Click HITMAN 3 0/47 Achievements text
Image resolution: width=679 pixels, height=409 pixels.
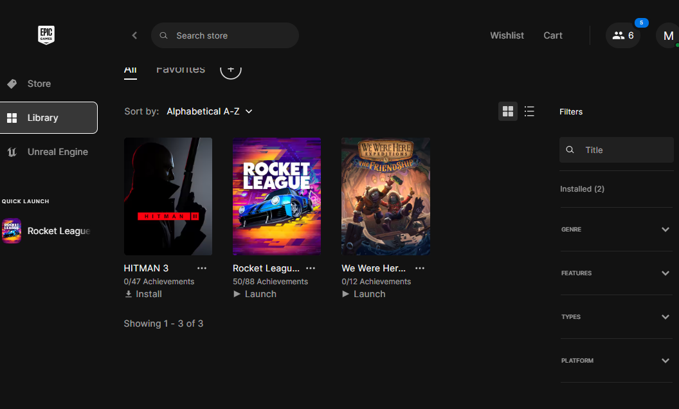[159, 282]
